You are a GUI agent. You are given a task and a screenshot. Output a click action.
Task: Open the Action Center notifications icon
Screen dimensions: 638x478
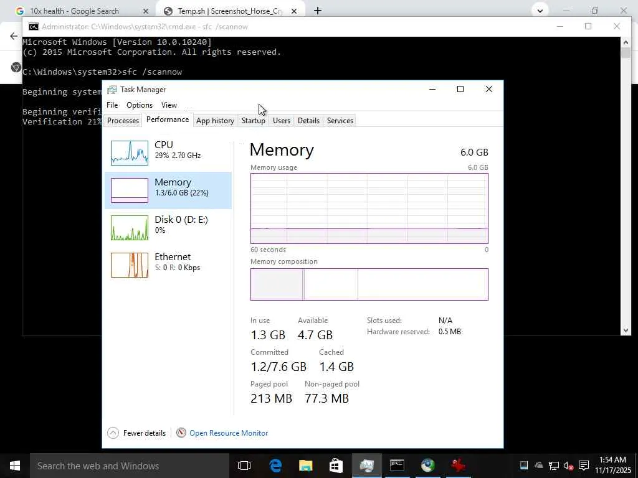tap(584, 466)
